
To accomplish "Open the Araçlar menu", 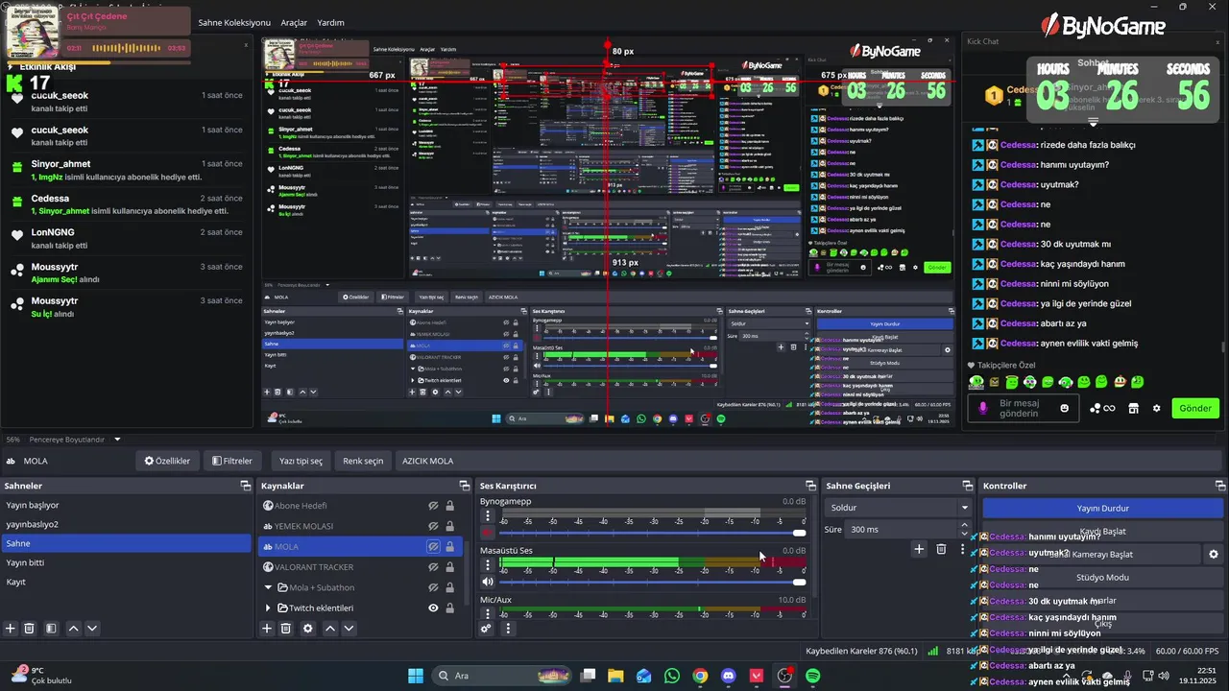I will pos(294,22).
